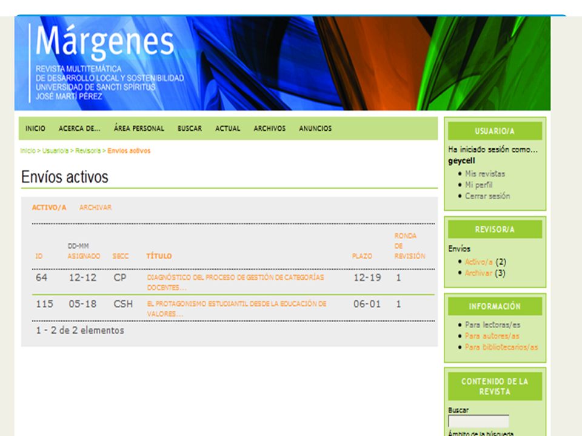The height and width of the screenshot is (436, 582).
Task: Select the ACTIVO/A tab
Action: click(49, 208)
